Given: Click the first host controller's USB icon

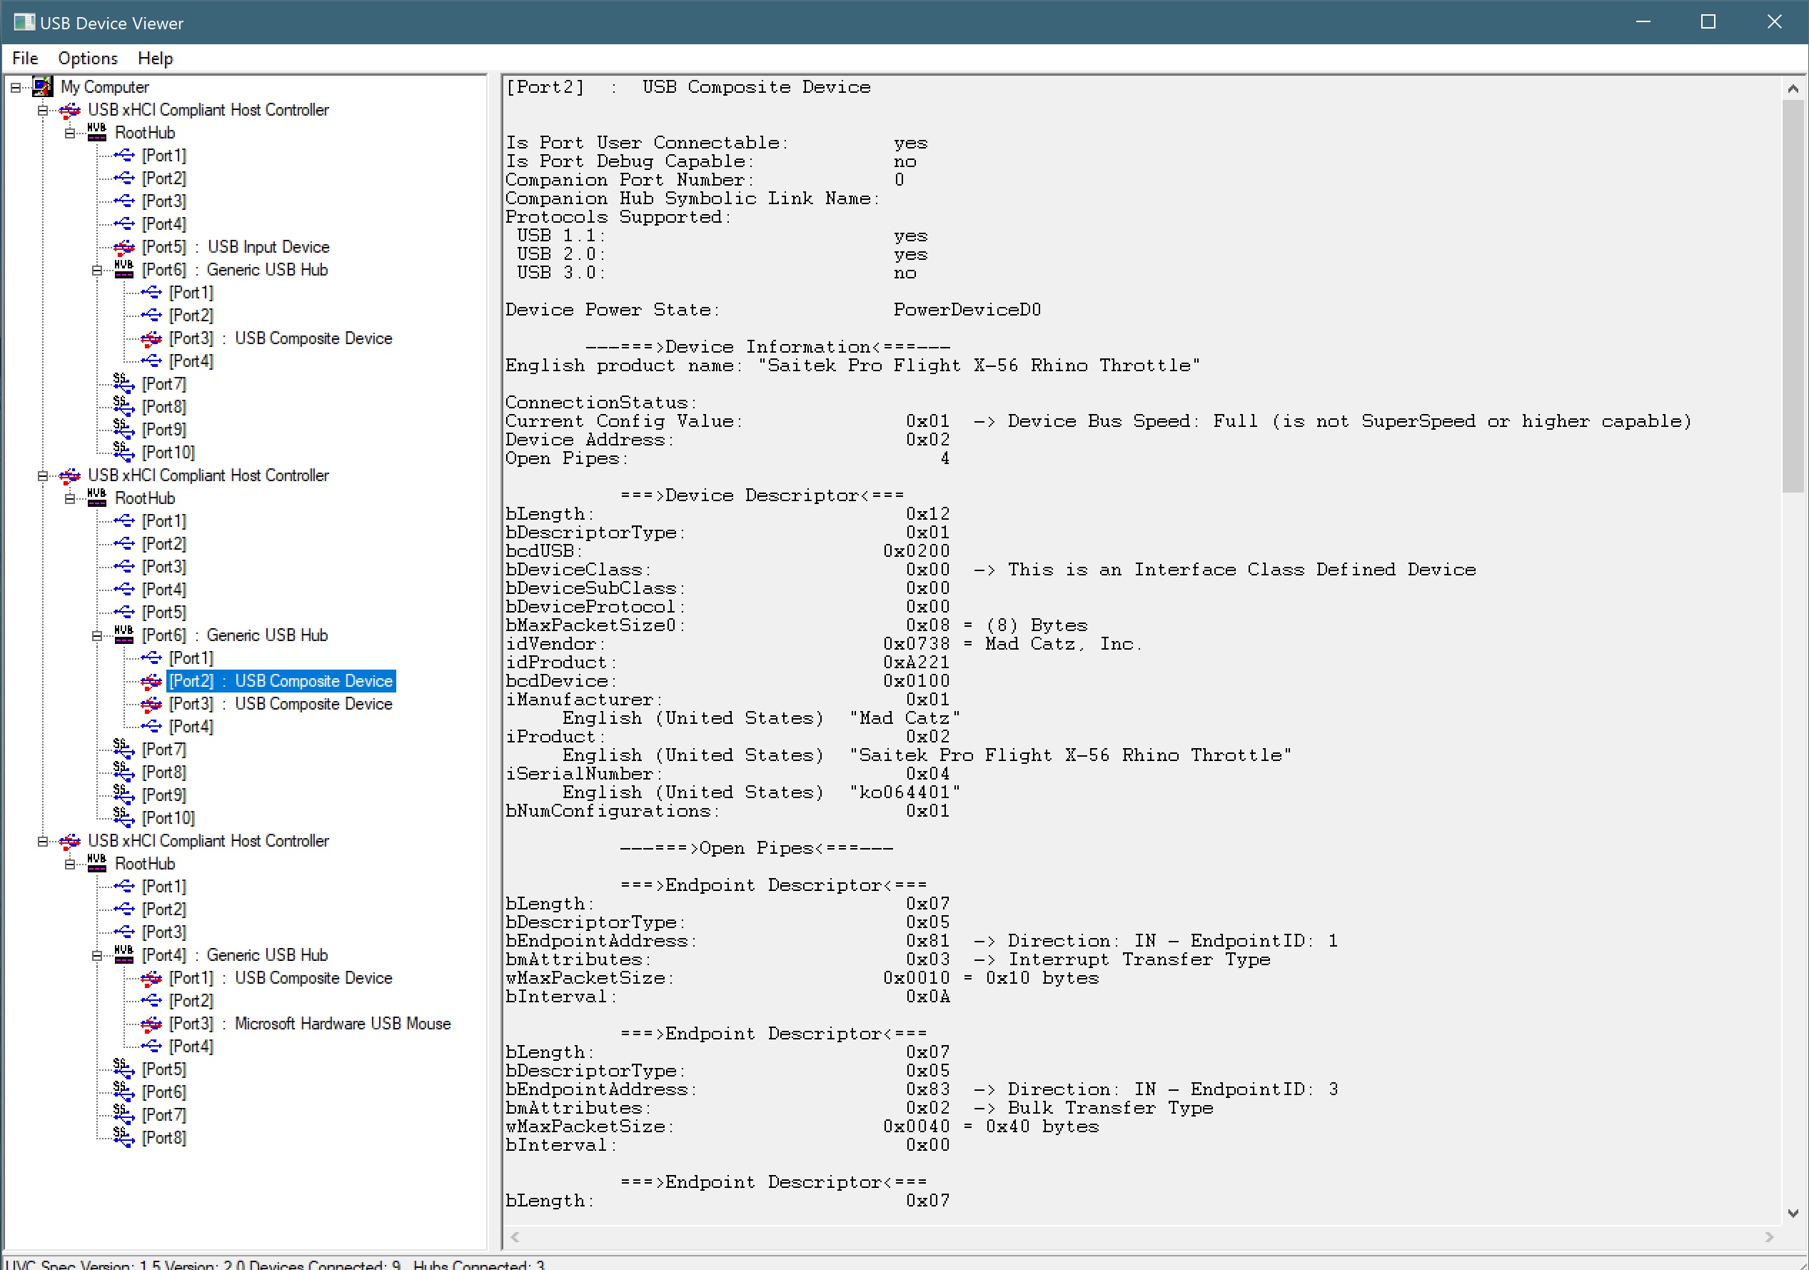Looking at the screenshot, I should click(69, 111).
